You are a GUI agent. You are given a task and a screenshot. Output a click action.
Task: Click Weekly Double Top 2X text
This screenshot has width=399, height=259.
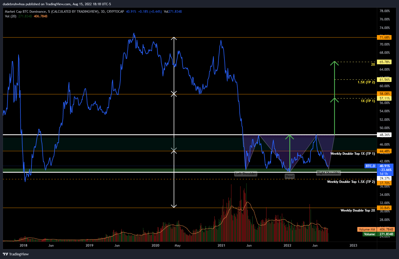(358, 210)
